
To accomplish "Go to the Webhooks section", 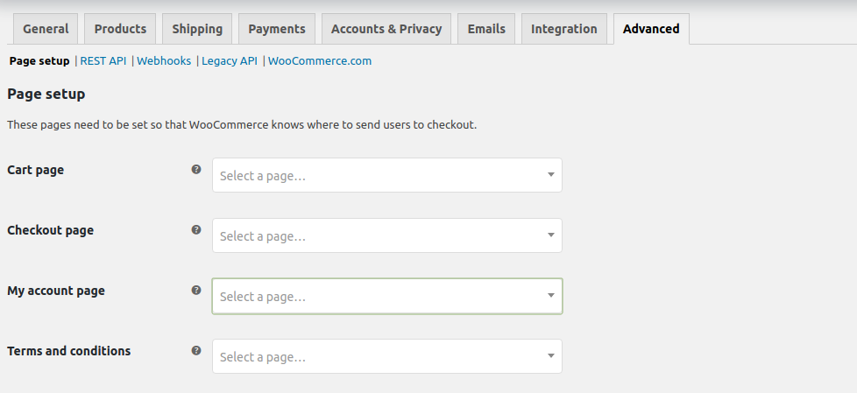I will click(x=164, y=61).
